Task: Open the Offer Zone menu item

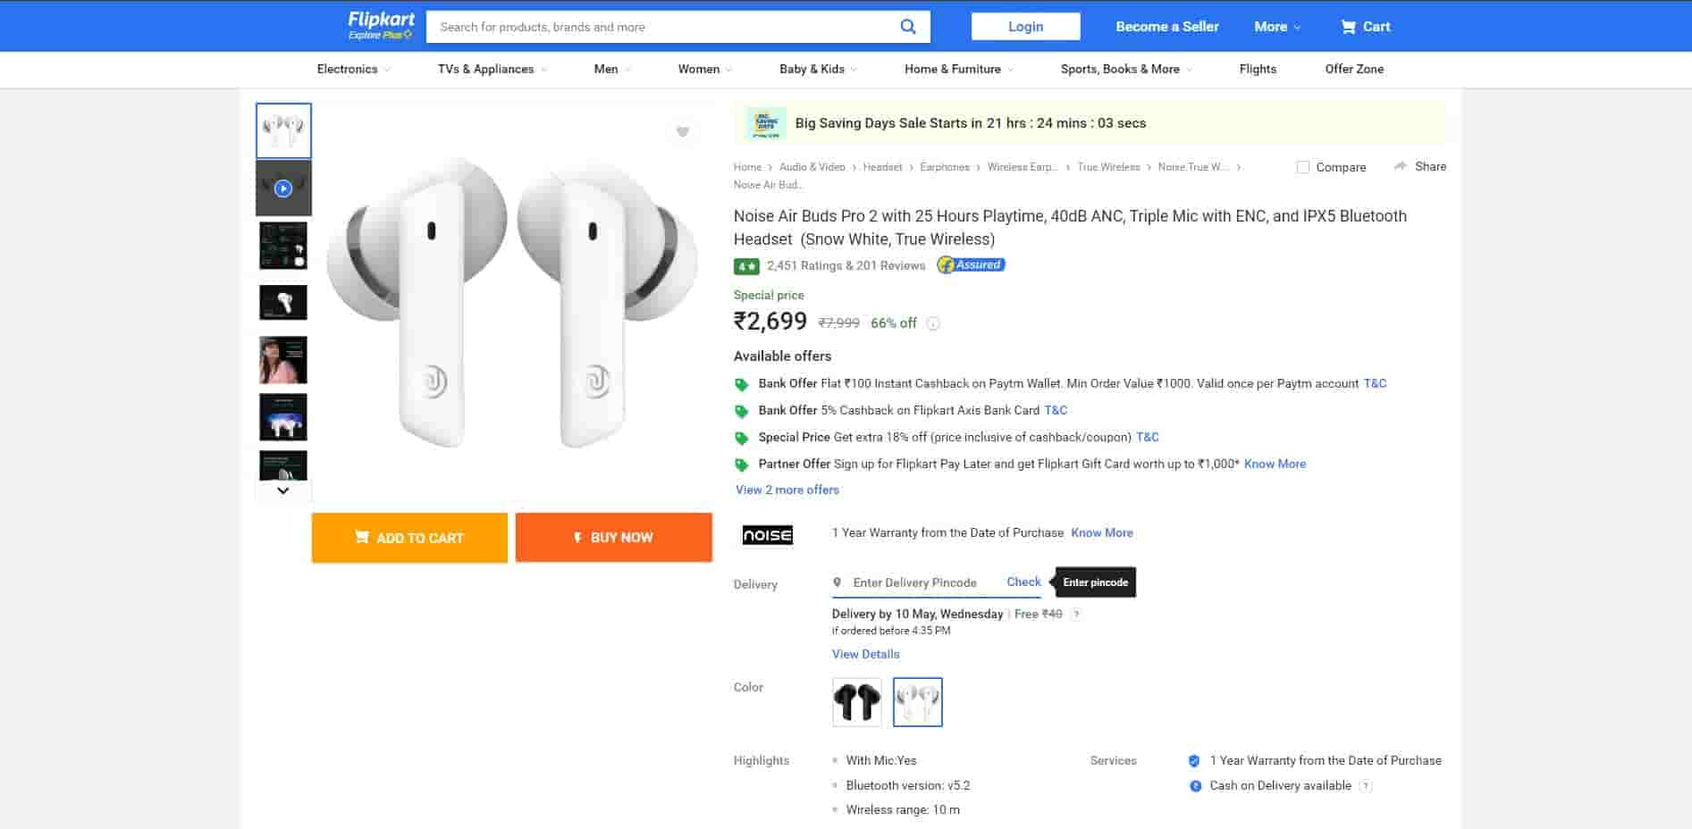Action: 1354,69
